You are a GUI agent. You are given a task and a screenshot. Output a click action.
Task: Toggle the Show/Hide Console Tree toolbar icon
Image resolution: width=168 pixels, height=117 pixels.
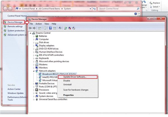coord(39,28)
